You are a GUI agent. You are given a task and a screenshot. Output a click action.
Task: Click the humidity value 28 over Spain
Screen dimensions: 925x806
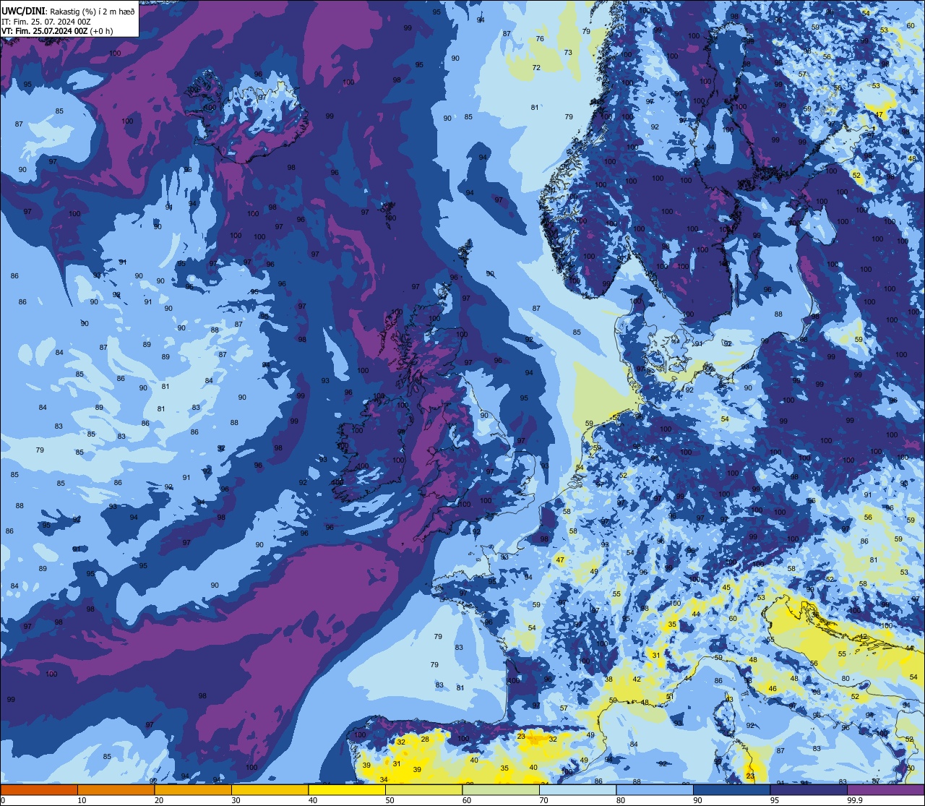[x=425, y=739]
